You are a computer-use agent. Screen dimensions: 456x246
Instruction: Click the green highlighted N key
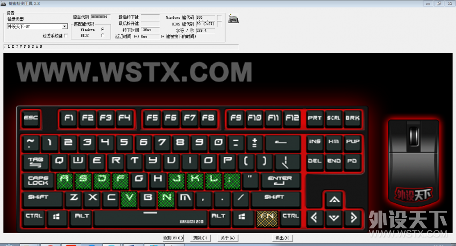click(166, 200)
